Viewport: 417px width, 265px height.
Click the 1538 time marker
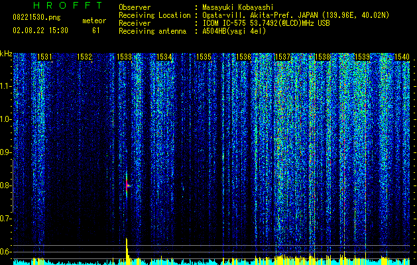click(323, 57)
